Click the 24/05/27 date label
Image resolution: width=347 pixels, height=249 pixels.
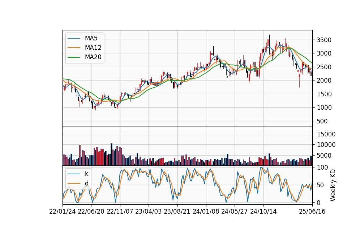234,212
